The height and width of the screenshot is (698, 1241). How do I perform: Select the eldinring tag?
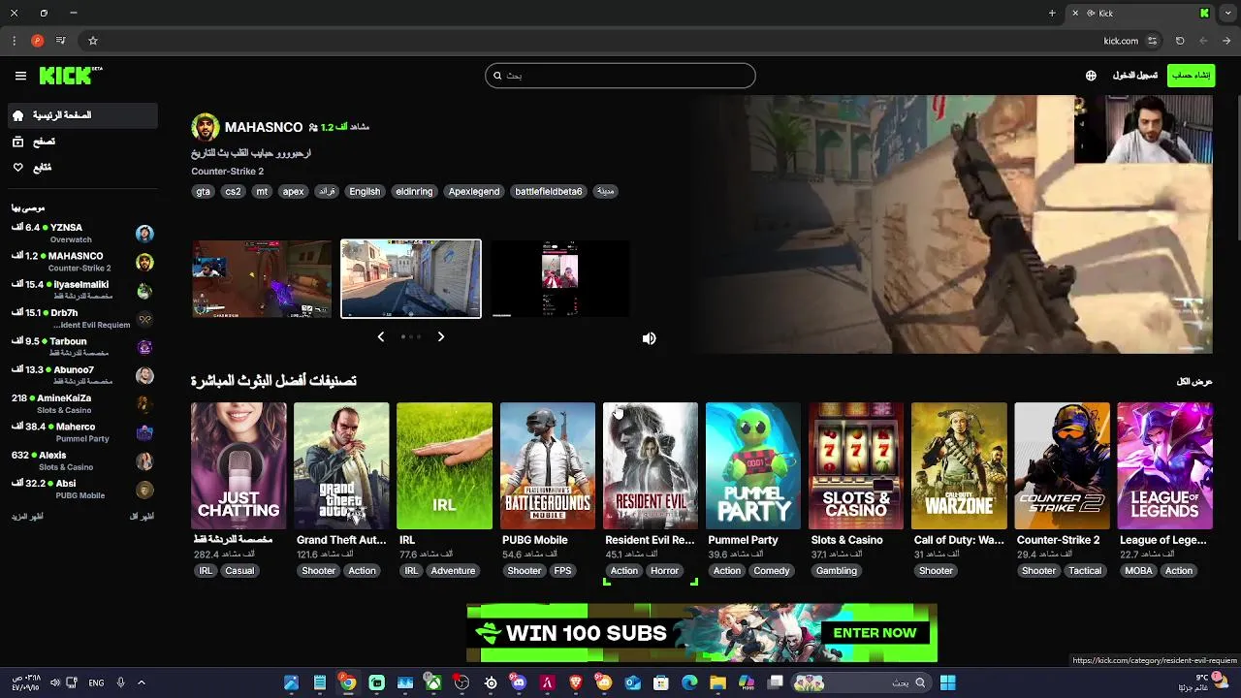click(x=414, y=191)
